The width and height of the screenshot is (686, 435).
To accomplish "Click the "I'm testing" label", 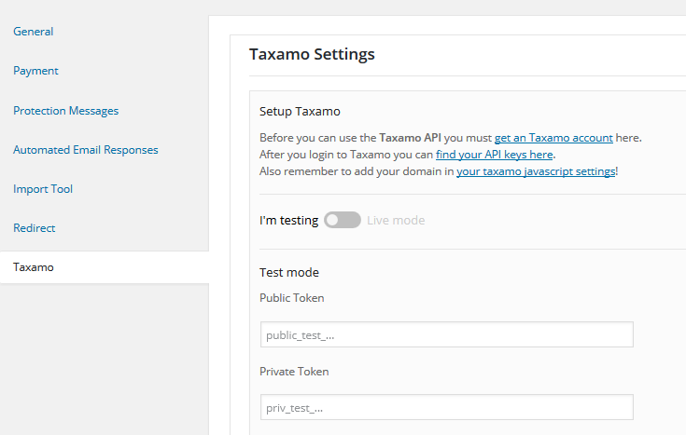I will tap(288, 220).
